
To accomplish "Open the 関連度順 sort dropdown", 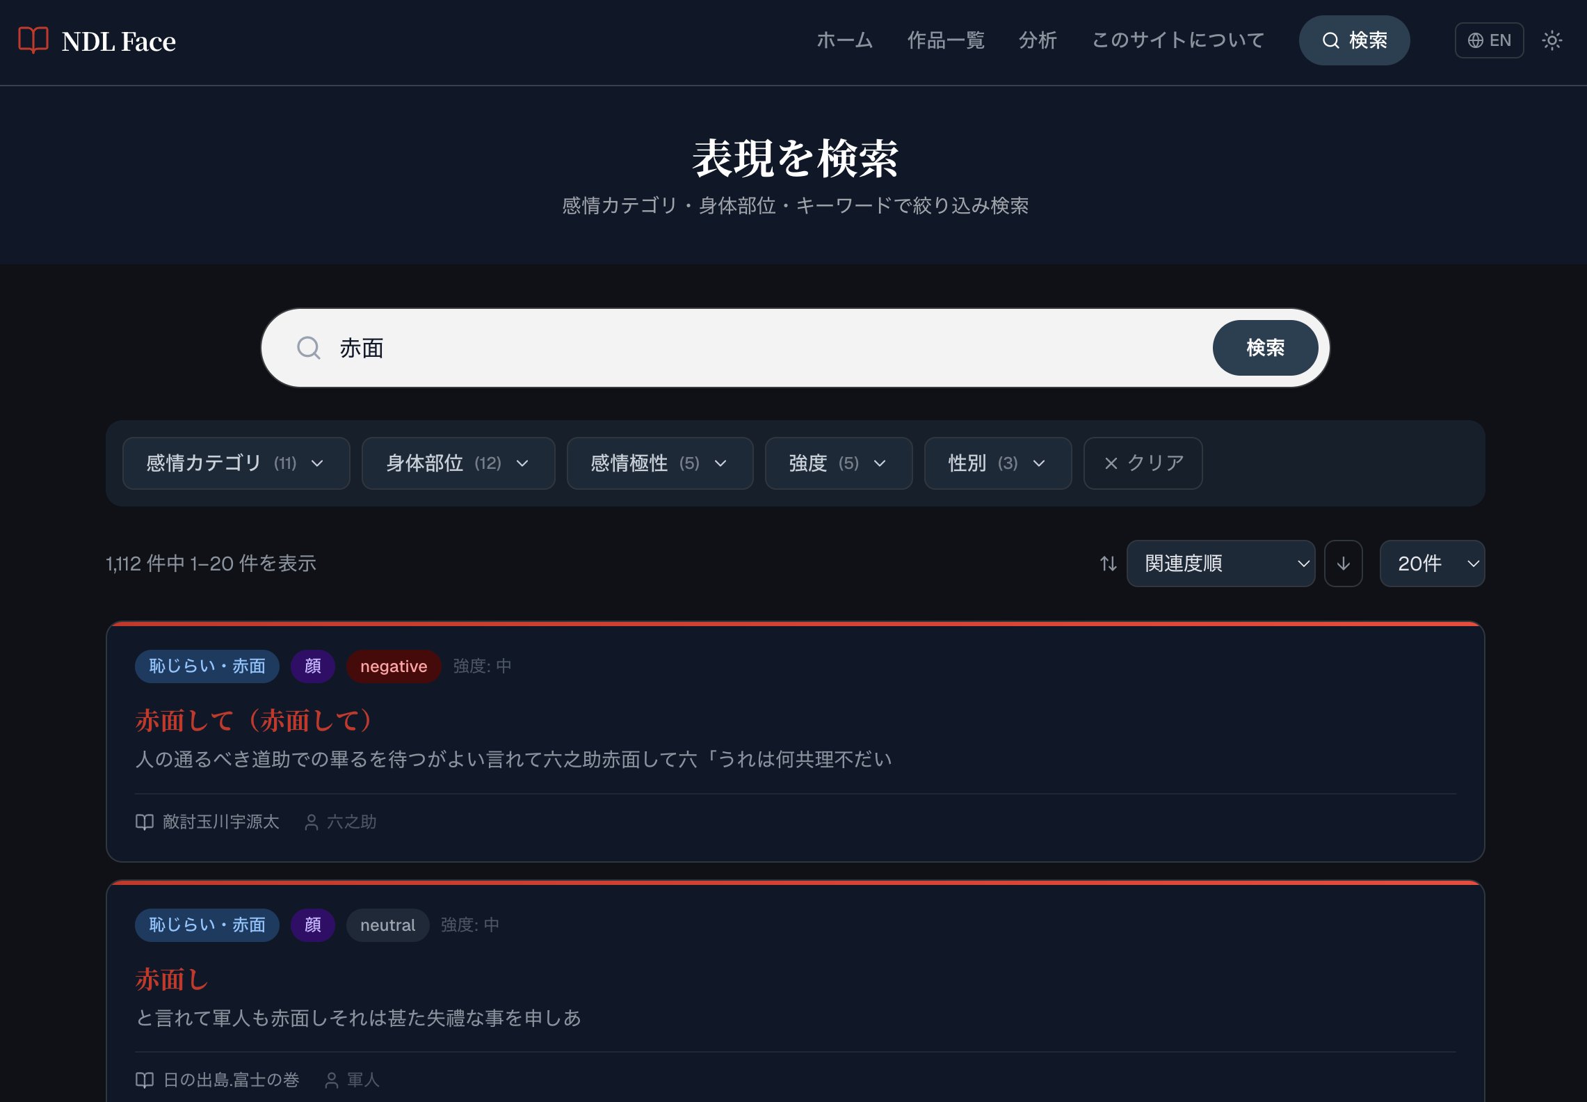I will [x=1221, y=564].
